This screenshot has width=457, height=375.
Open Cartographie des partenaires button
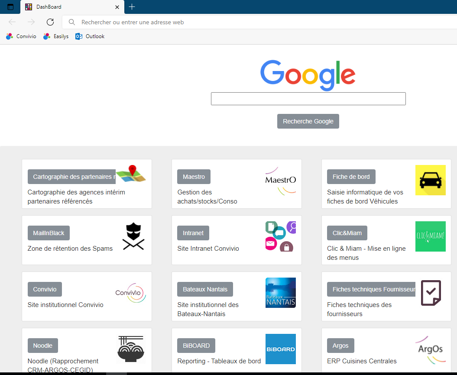(72, 177)
